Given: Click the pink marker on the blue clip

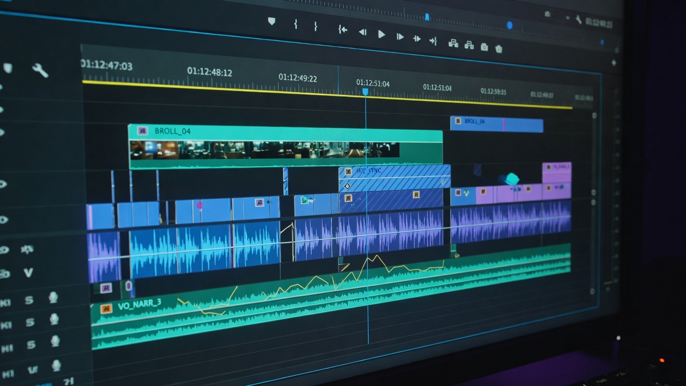Looking at the screenshot, I should pyautogui.click(x=200, y=205).
